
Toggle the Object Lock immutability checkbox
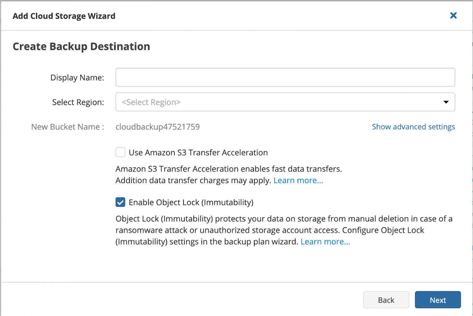click(120, 202)
